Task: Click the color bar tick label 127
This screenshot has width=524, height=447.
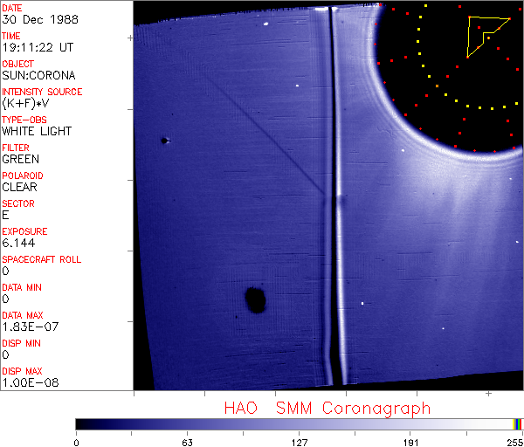Action: pyautogui.click(x=299, y=443)
